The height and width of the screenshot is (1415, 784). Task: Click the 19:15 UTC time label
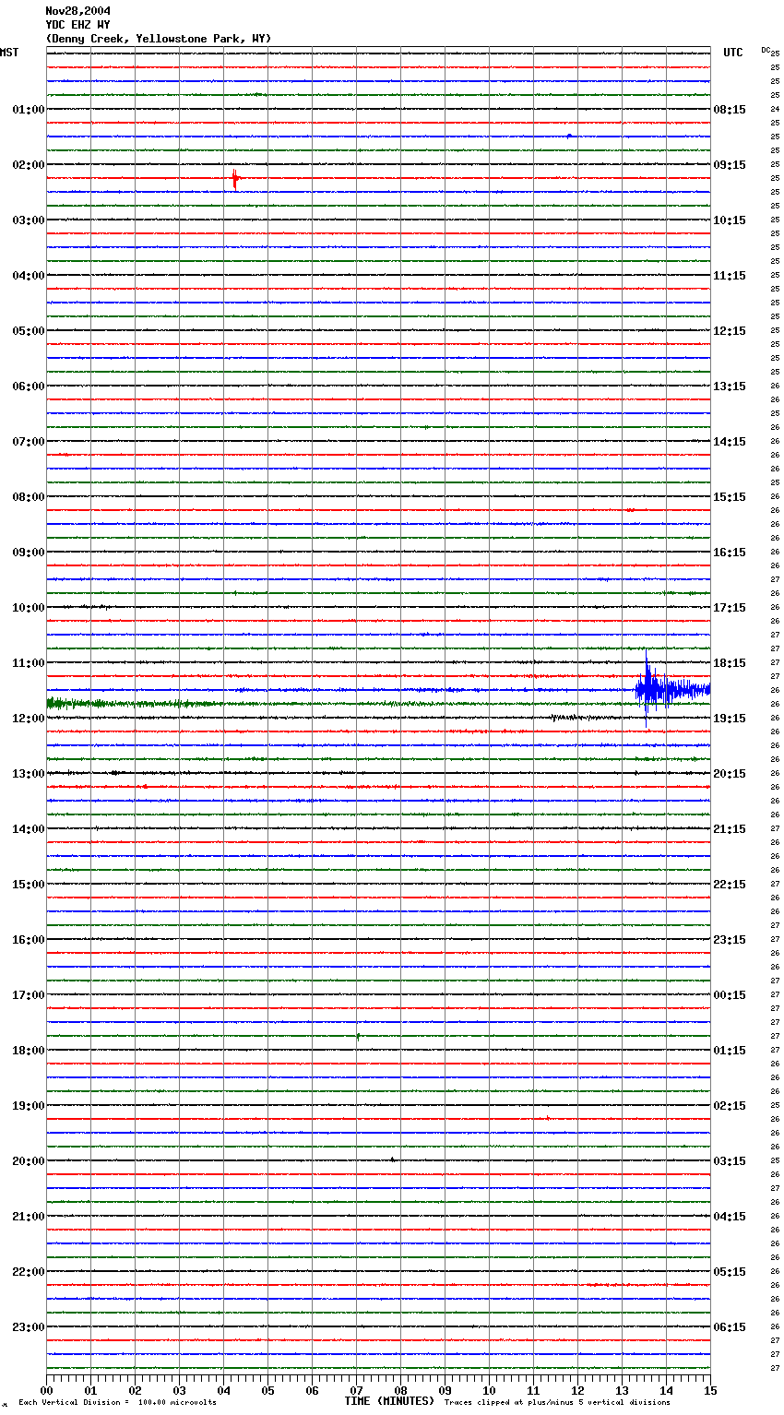[730, 719]
